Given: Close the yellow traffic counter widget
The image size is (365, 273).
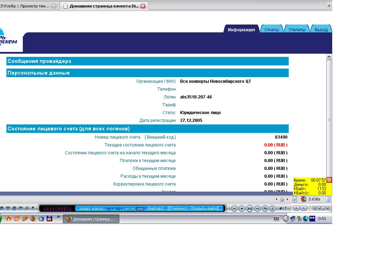Looking at the screenshot, I should point(329,180).
